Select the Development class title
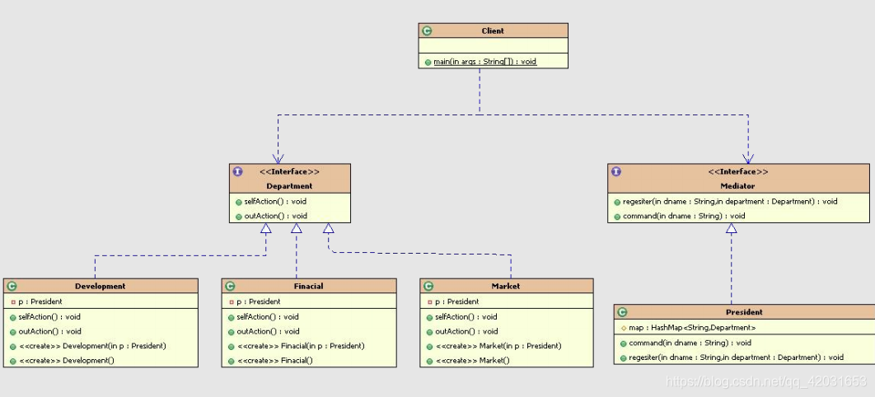 pos(101,287)
